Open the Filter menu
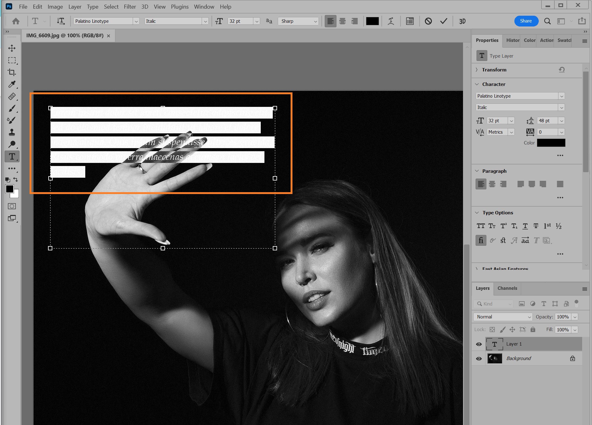Screen dimensions: 592x425 (130, 6)
